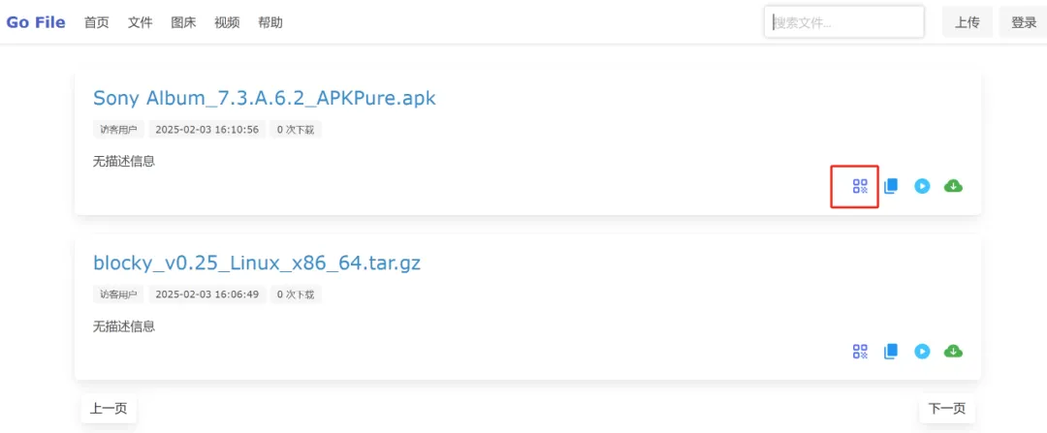Open the 帮助 page
Viewport: 1047px width, 433px height.
pos(270,22)
